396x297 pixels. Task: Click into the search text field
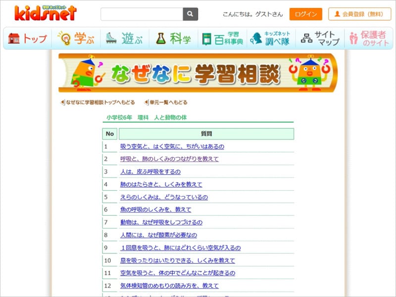pyautogui.click(x=142, y=14)
